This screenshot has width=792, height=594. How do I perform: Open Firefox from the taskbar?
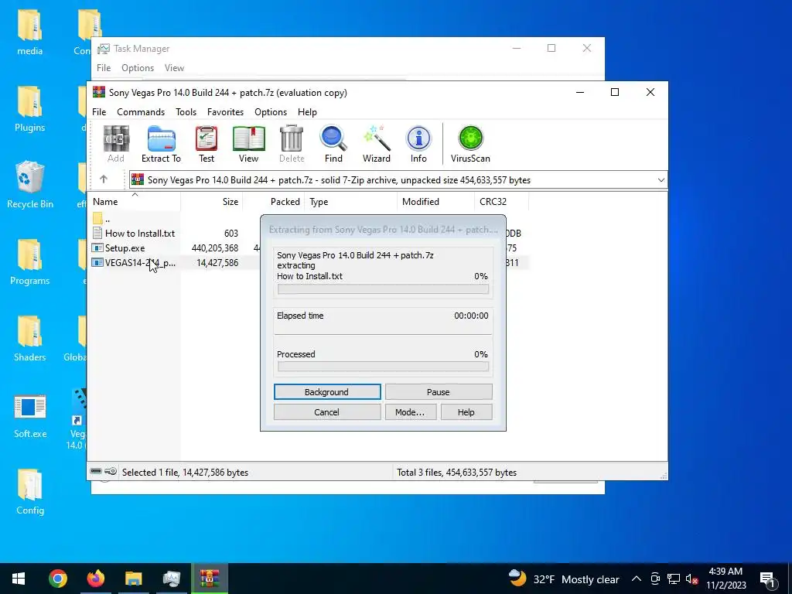[x=95, y=579]
